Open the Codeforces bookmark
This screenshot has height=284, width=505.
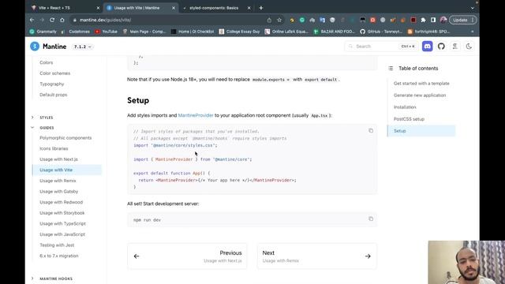76,32
